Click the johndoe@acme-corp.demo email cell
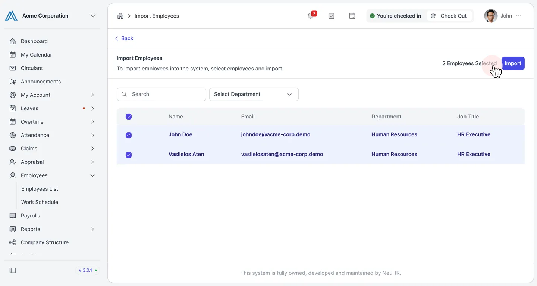This screenshot has height=286, width=537. pos(276,134)
